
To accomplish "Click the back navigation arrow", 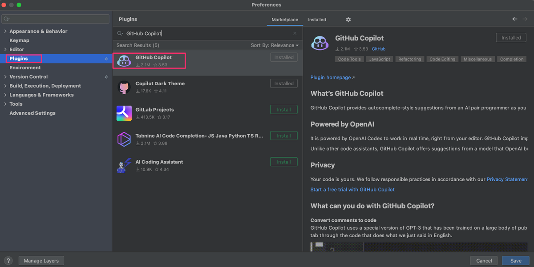I will coord(515,19).
